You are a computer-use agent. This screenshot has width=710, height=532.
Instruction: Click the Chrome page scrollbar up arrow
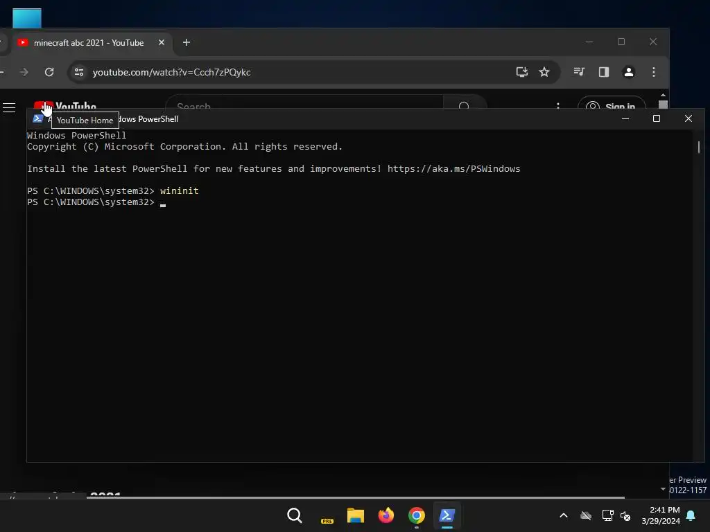tap(663, 96)
